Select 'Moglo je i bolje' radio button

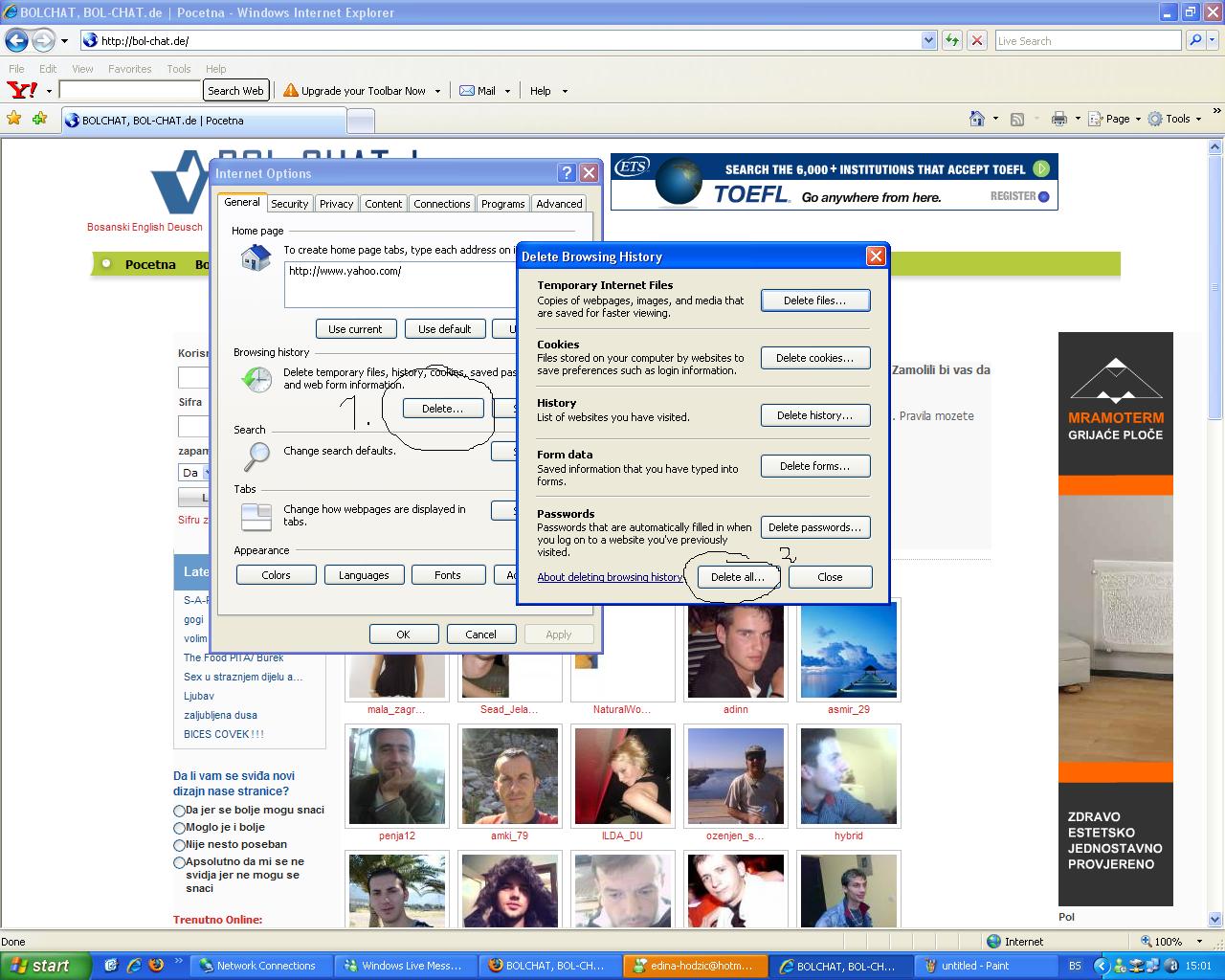[179, 828]
